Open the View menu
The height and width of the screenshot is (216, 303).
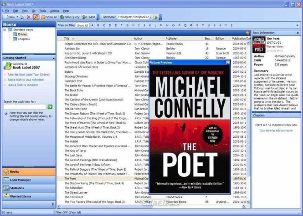[x=25, y=11]
